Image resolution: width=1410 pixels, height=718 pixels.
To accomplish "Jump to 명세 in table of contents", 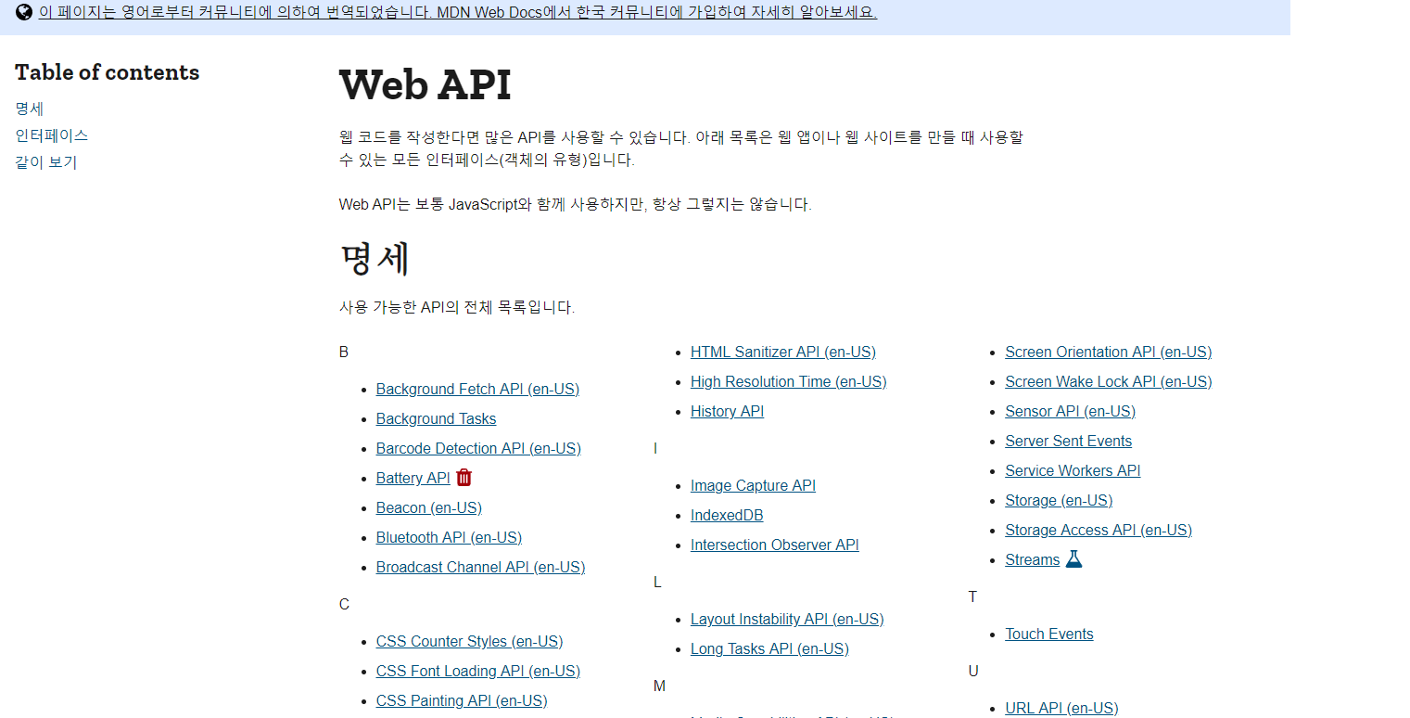I will pyautogui.click(x=30, y=109).
